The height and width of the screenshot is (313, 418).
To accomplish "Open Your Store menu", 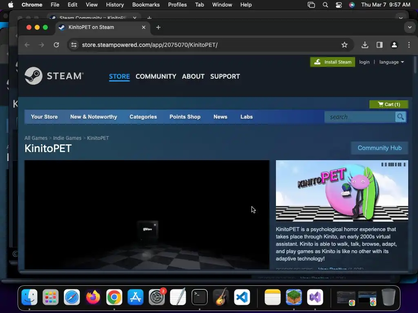I will coord(44,117).
